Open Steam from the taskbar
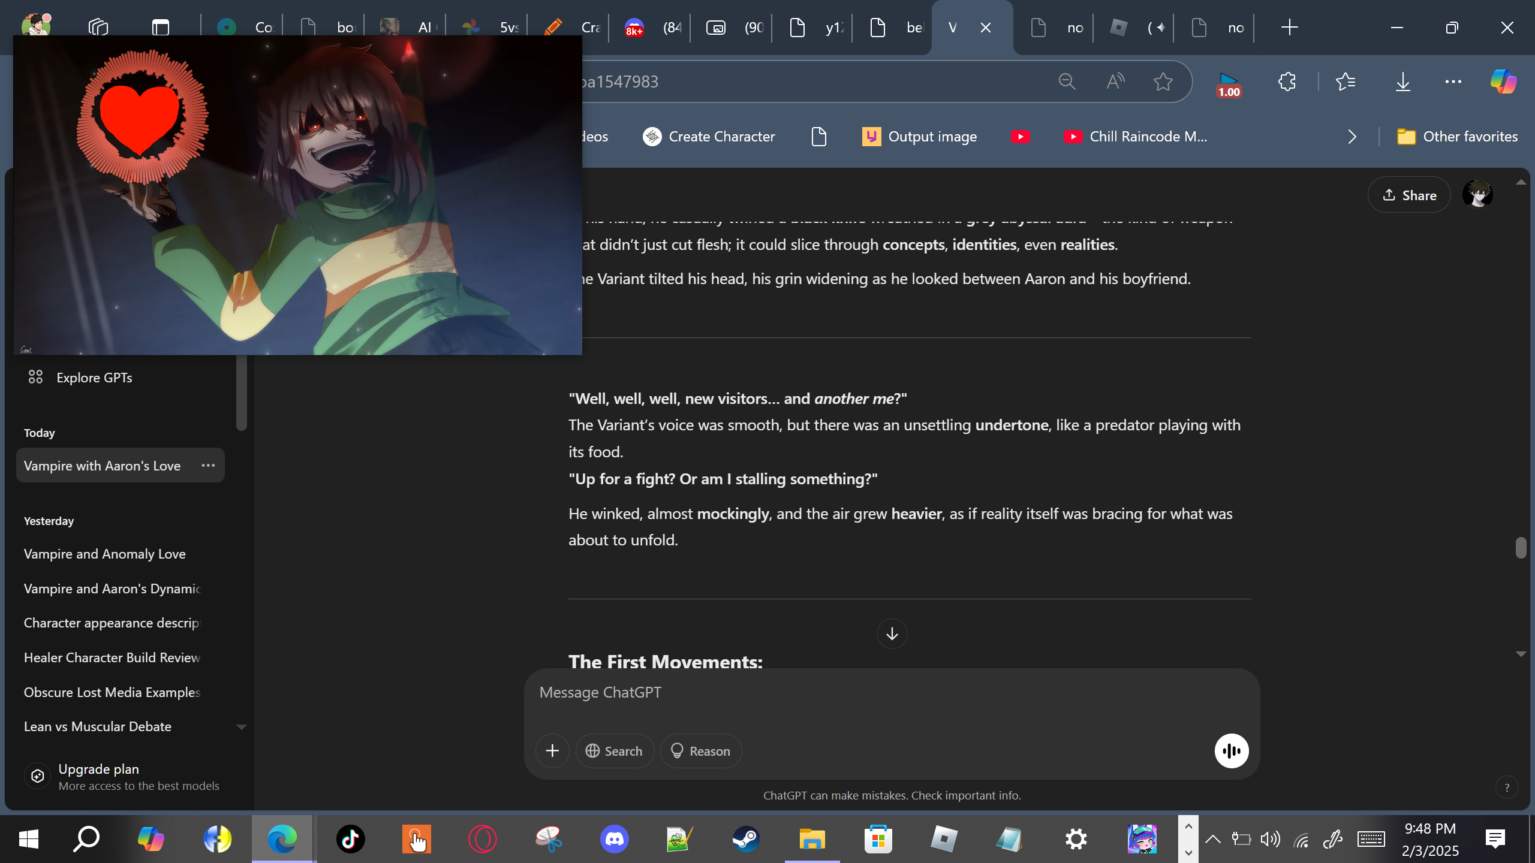This screenshot has height=863, width=1535. (747, 839)
